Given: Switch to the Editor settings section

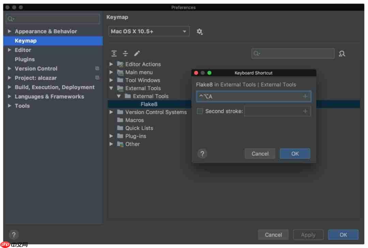Looking at the screenshot, I should [23, 50].
